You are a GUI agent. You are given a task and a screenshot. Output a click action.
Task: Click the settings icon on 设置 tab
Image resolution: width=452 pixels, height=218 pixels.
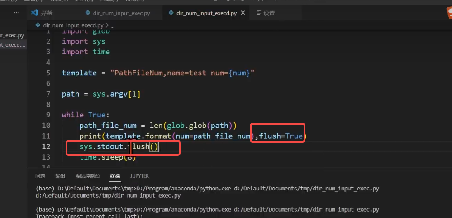pyautogui.click(x=257, y=13)
